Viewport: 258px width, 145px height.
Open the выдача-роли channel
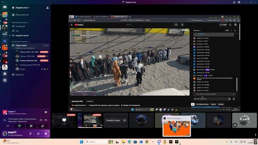tap(22, 35)
